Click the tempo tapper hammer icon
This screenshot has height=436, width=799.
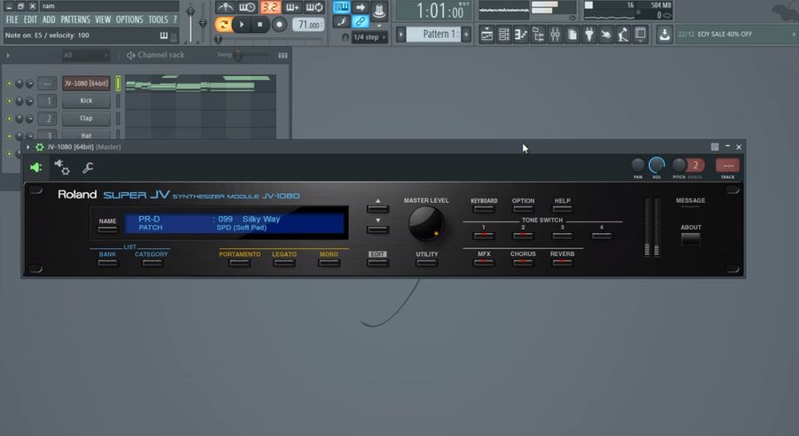623,34
